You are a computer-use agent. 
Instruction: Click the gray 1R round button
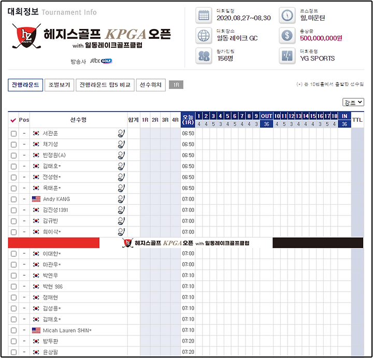click(176, 84)
